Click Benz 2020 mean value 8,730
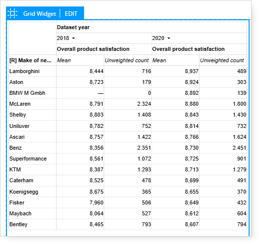Screen dimensions: 259x244 tap(192, 148)
